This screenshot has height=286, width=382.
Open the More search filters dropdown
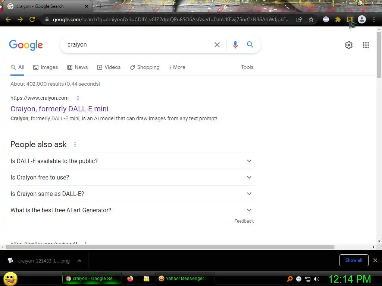177,67
